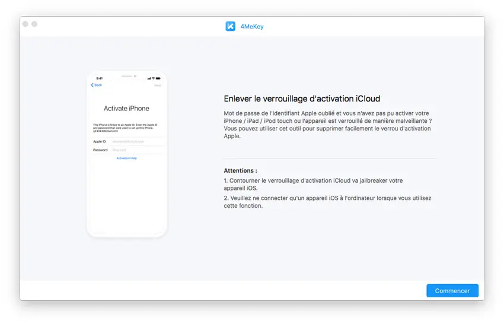Click the paragraph starting "Mot de passe de l'identifiant"
Image resolution: width=504 pixels, height=324 pixels.
(x=327, y=125)
